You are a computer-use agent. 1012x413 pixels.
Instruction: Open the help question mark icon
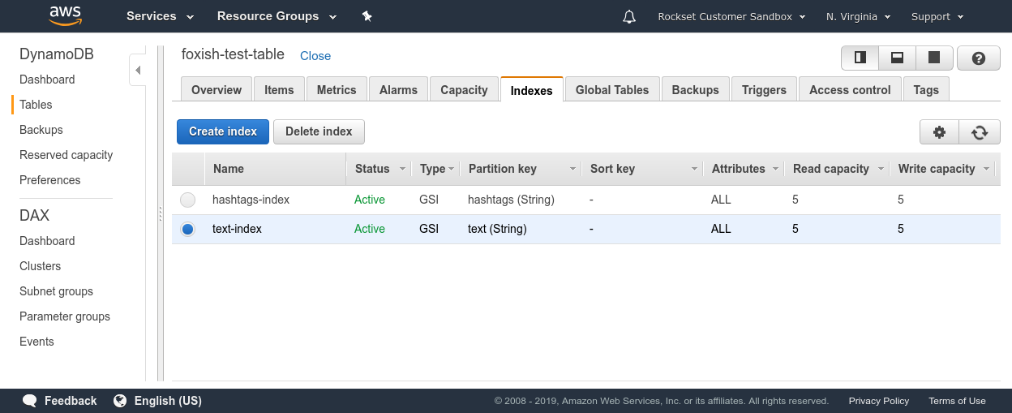pyautogui.click(x=978, y=58)
